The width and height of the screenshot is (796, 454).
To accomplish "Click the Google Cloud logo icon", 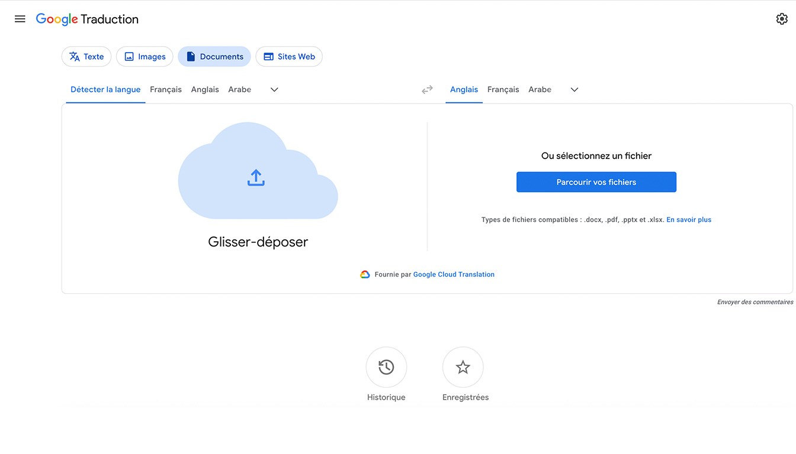I will pyautogui.click(x=365, y=274).
